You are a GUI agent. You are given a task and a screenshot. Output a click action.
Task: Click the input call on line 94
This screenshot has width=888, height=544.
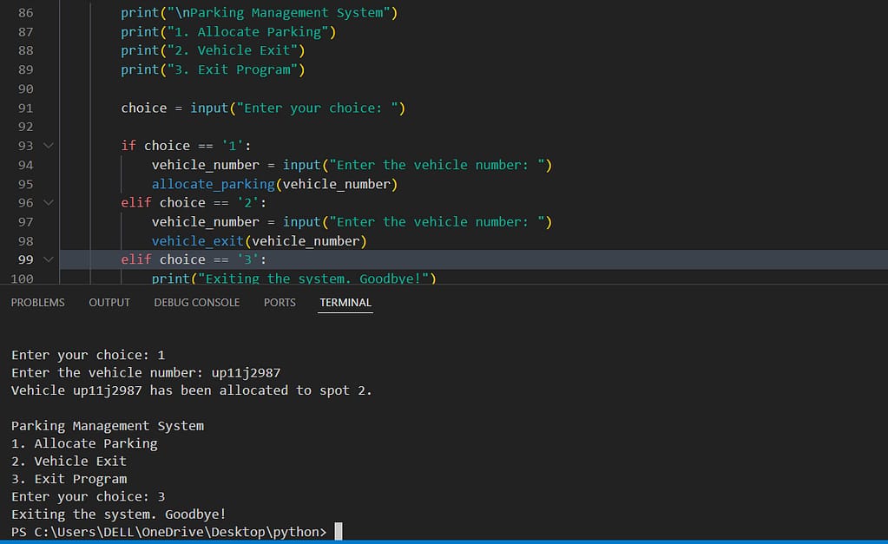click(x=301, y=164)
